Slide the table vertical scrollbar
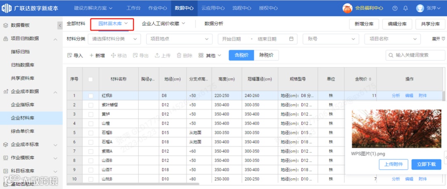This screenshot has height=189, width=447. pyautogui.click(x=443, y=96)
